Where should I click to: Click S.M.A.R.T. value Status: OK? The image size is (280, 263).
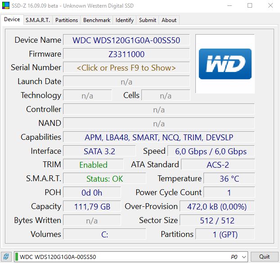104,178
